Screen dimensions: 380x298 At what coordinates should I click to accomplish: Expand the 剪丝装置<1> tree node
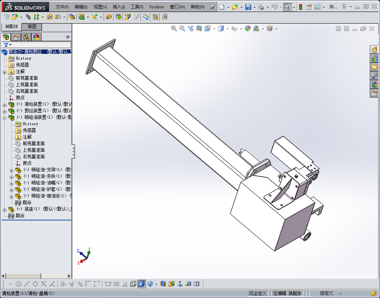click(x=5, y=112)
